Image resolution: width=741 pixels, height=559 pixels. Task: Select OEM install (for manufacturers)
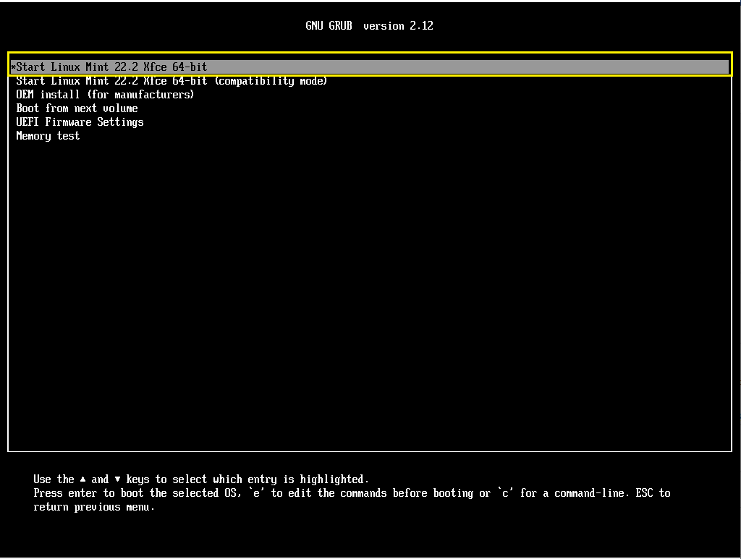click(x=105, y=94)
